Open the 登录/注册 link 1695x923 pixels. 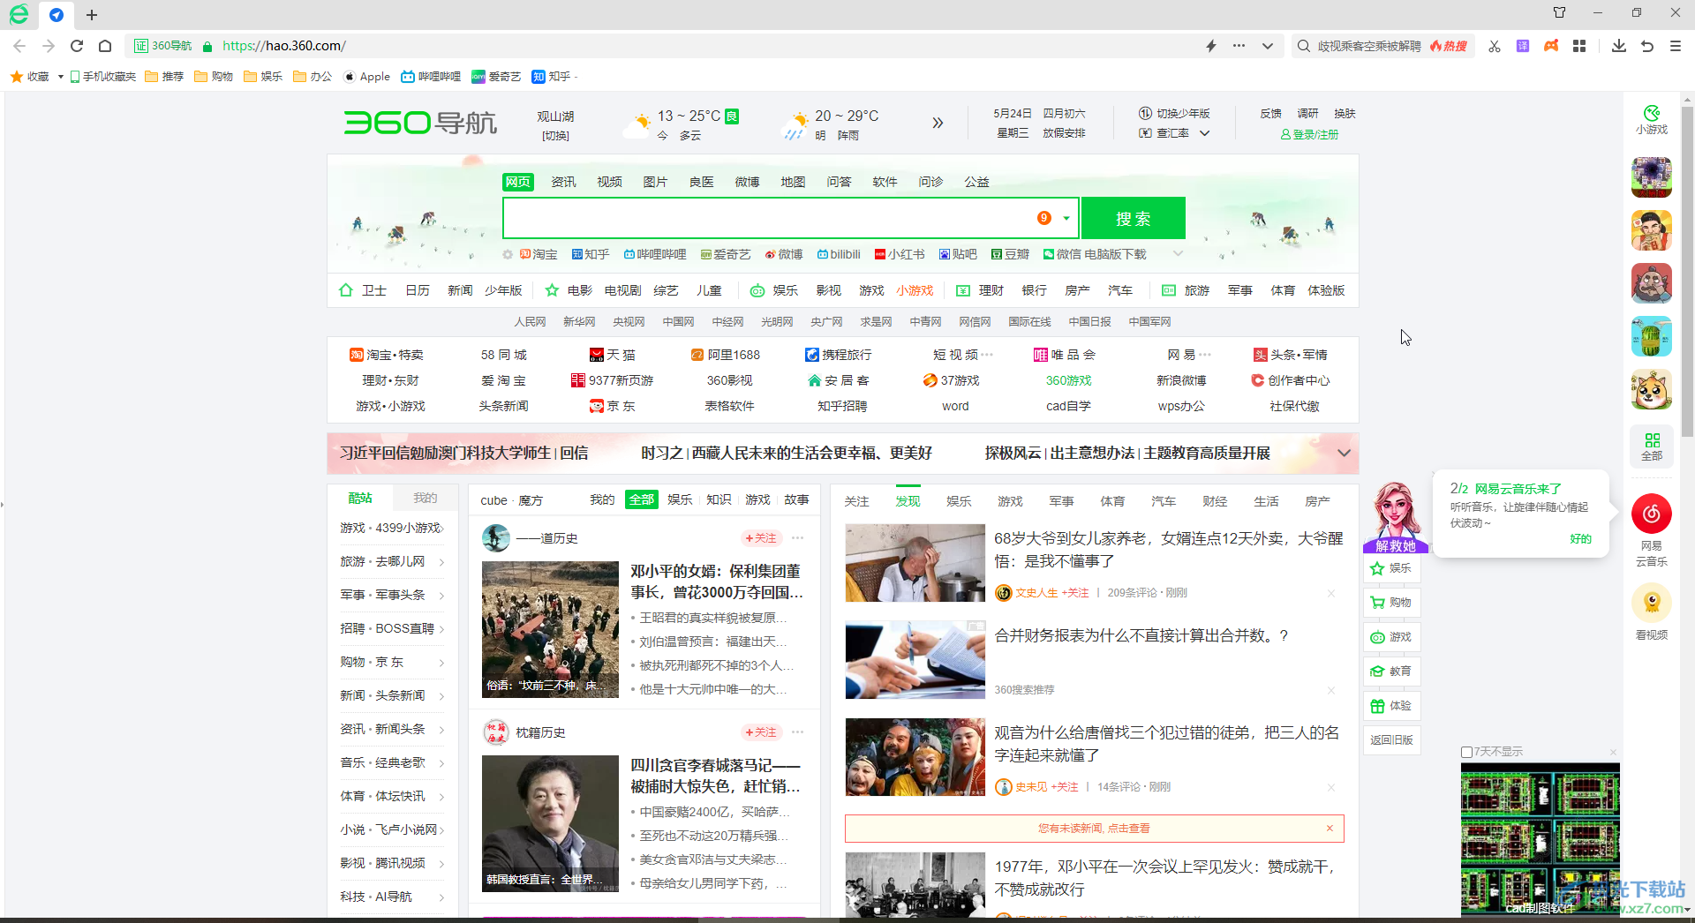point(1309,134)
